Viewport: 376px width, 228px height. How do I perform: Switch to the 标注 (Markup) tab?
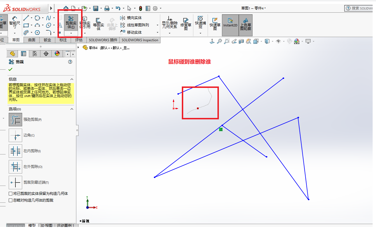click(x=63, y=40)
